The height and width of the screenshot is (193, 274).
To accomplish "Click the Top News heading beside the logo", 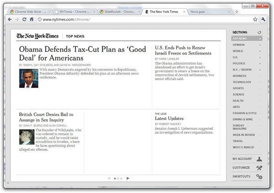I will 75,36.
